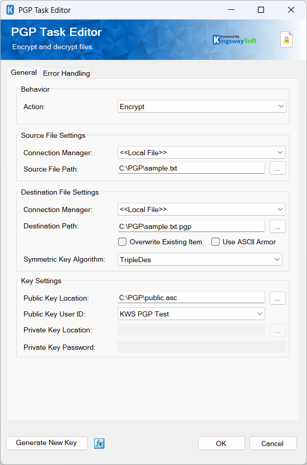Browse for Destination Path
The image size is (307, 465).
tap(278, 226)
